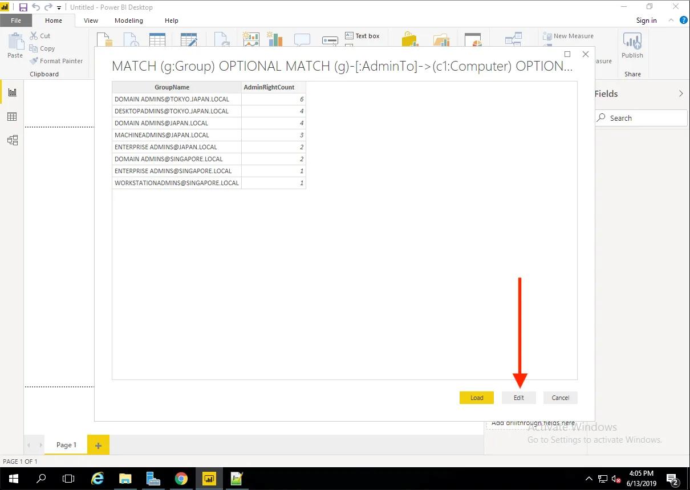Screen dimensions: 690x490
Task: Collapse the Fields pane with the chevron
Action: point(681,93)
